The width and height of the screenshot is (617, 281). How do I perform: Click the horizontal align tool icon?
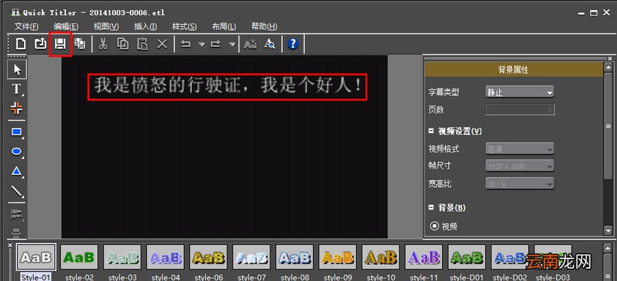(17, 215)
